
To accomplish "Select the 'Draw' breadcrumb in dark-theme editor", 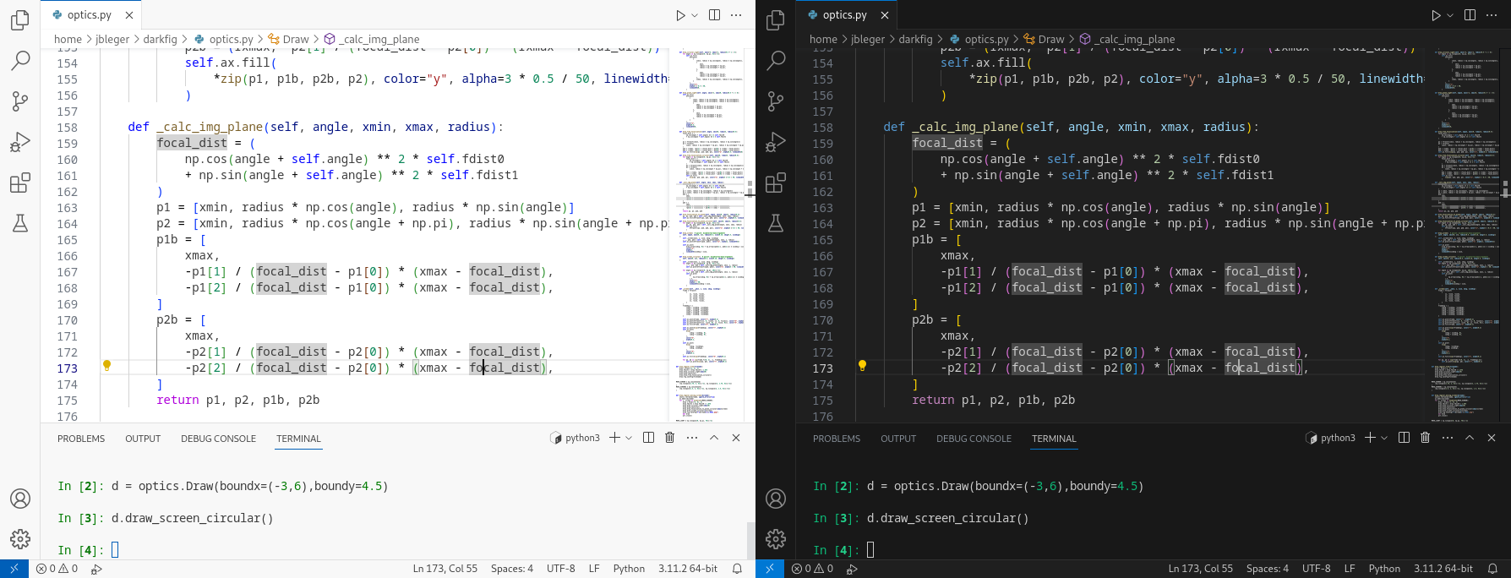I will 1050,39.
